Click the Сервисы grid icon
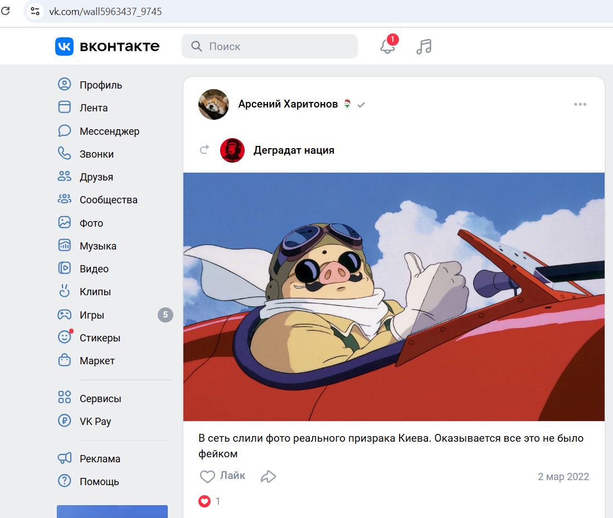 tap(65, 397)
